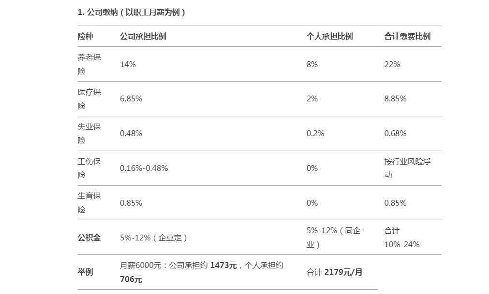This screenshot has width=489, height=294.
Task: Click the 合计 2179元/月 example total
Action: pyautogui.click(x=334, y=272)
